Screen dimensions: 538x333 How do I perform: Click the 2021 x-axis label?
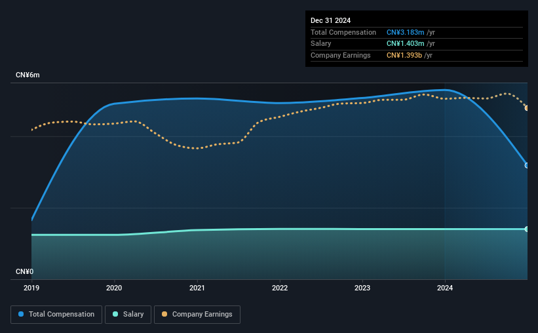(x=197, y=288)
